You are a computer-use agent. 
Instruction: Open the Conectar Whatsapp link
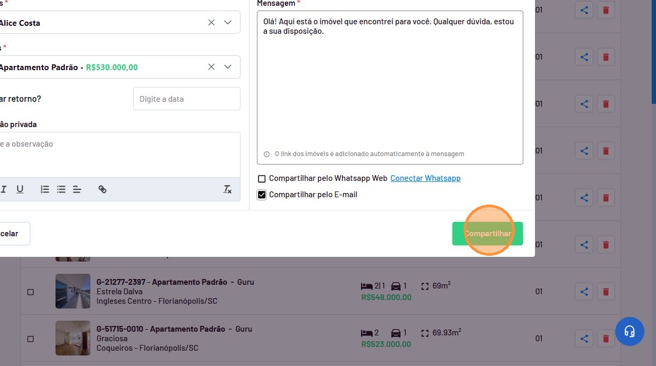425,178
